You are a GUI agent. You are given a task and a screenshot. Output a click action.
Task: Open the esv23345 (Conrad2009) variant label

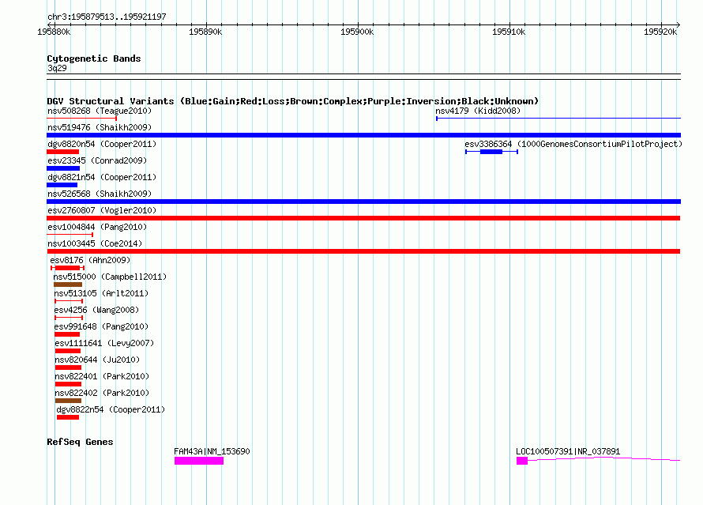coord(97,160)
